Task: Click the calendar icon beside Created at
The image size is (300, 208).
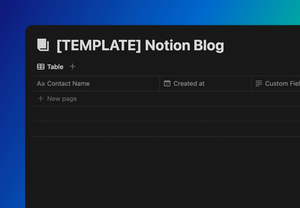Action: (x=167, y=84)
